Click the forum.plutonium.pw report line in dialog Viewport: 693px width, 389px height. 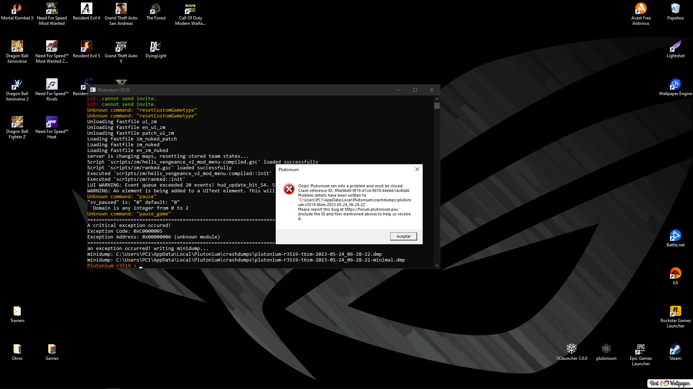tap(348, 209)
